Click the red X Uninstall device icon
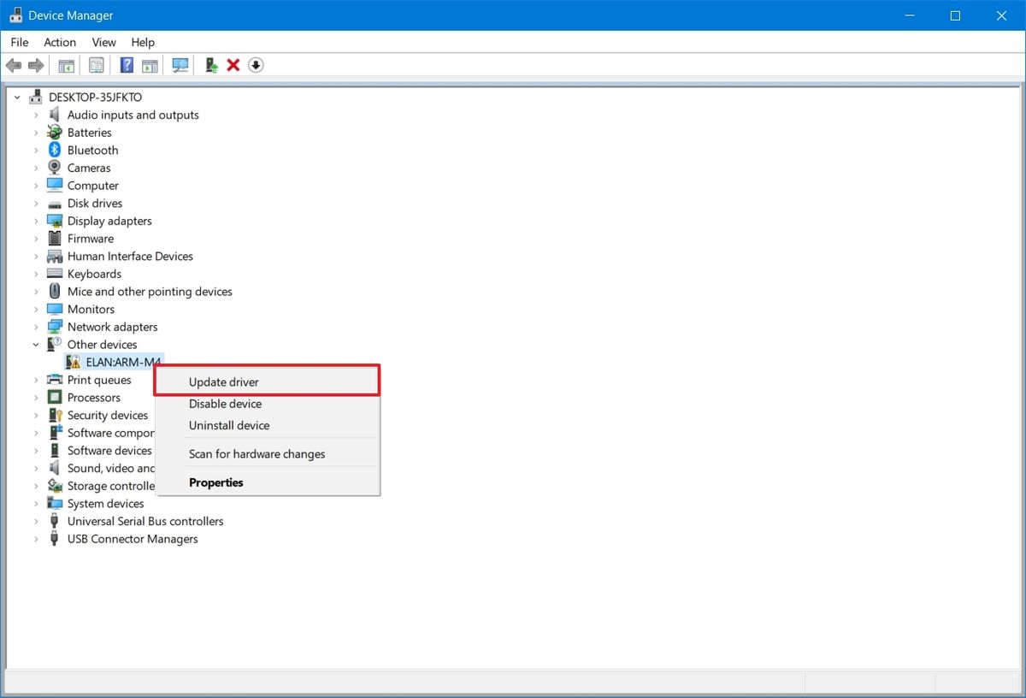This screenshot has height=698, width=1026. tap(233, 65)
